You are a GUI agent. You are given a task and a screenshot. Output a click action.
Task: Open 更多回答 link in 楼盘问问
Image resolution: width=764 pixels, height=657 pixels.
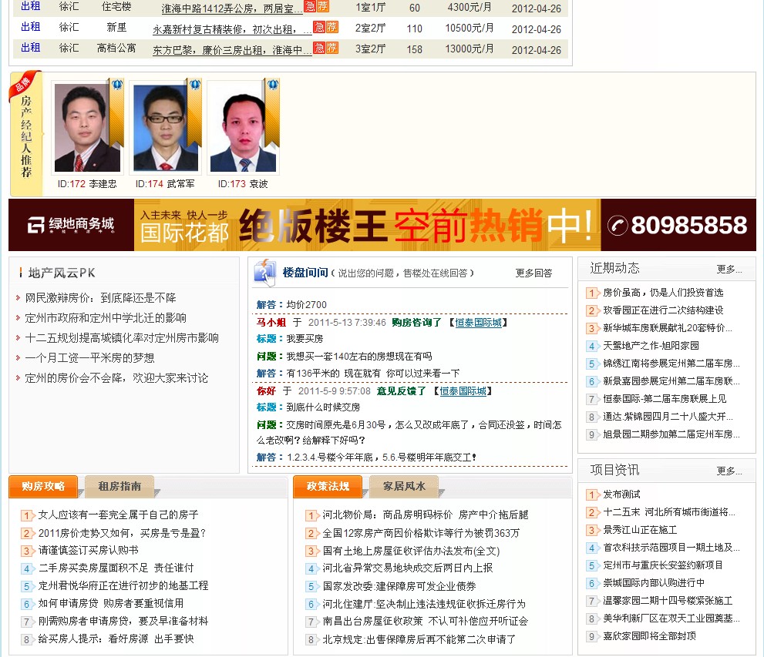point(534,273)
